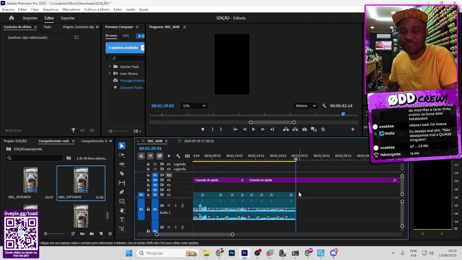Select the Selection tool arrow
This screenshot has height=260, width=462.
point(122,146)
